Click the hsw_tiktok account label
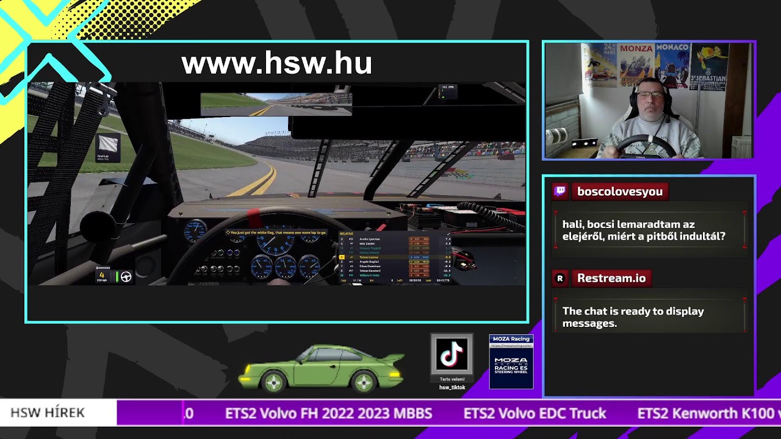 [452, 387]
